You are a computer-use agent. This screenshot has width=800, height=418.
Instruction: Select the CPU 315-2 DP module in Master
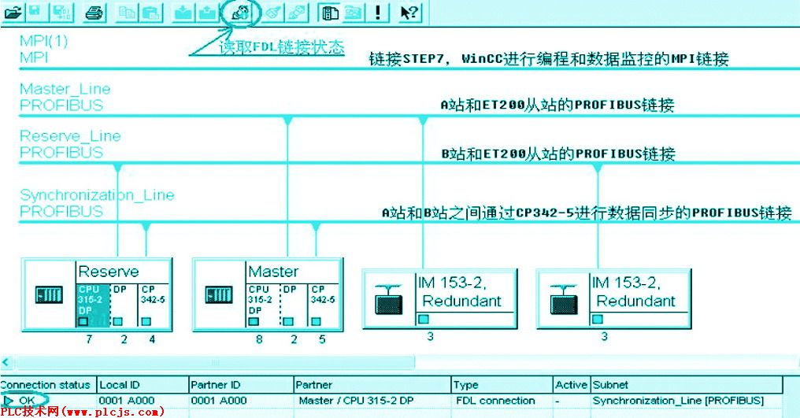click(x=263, y=305)
